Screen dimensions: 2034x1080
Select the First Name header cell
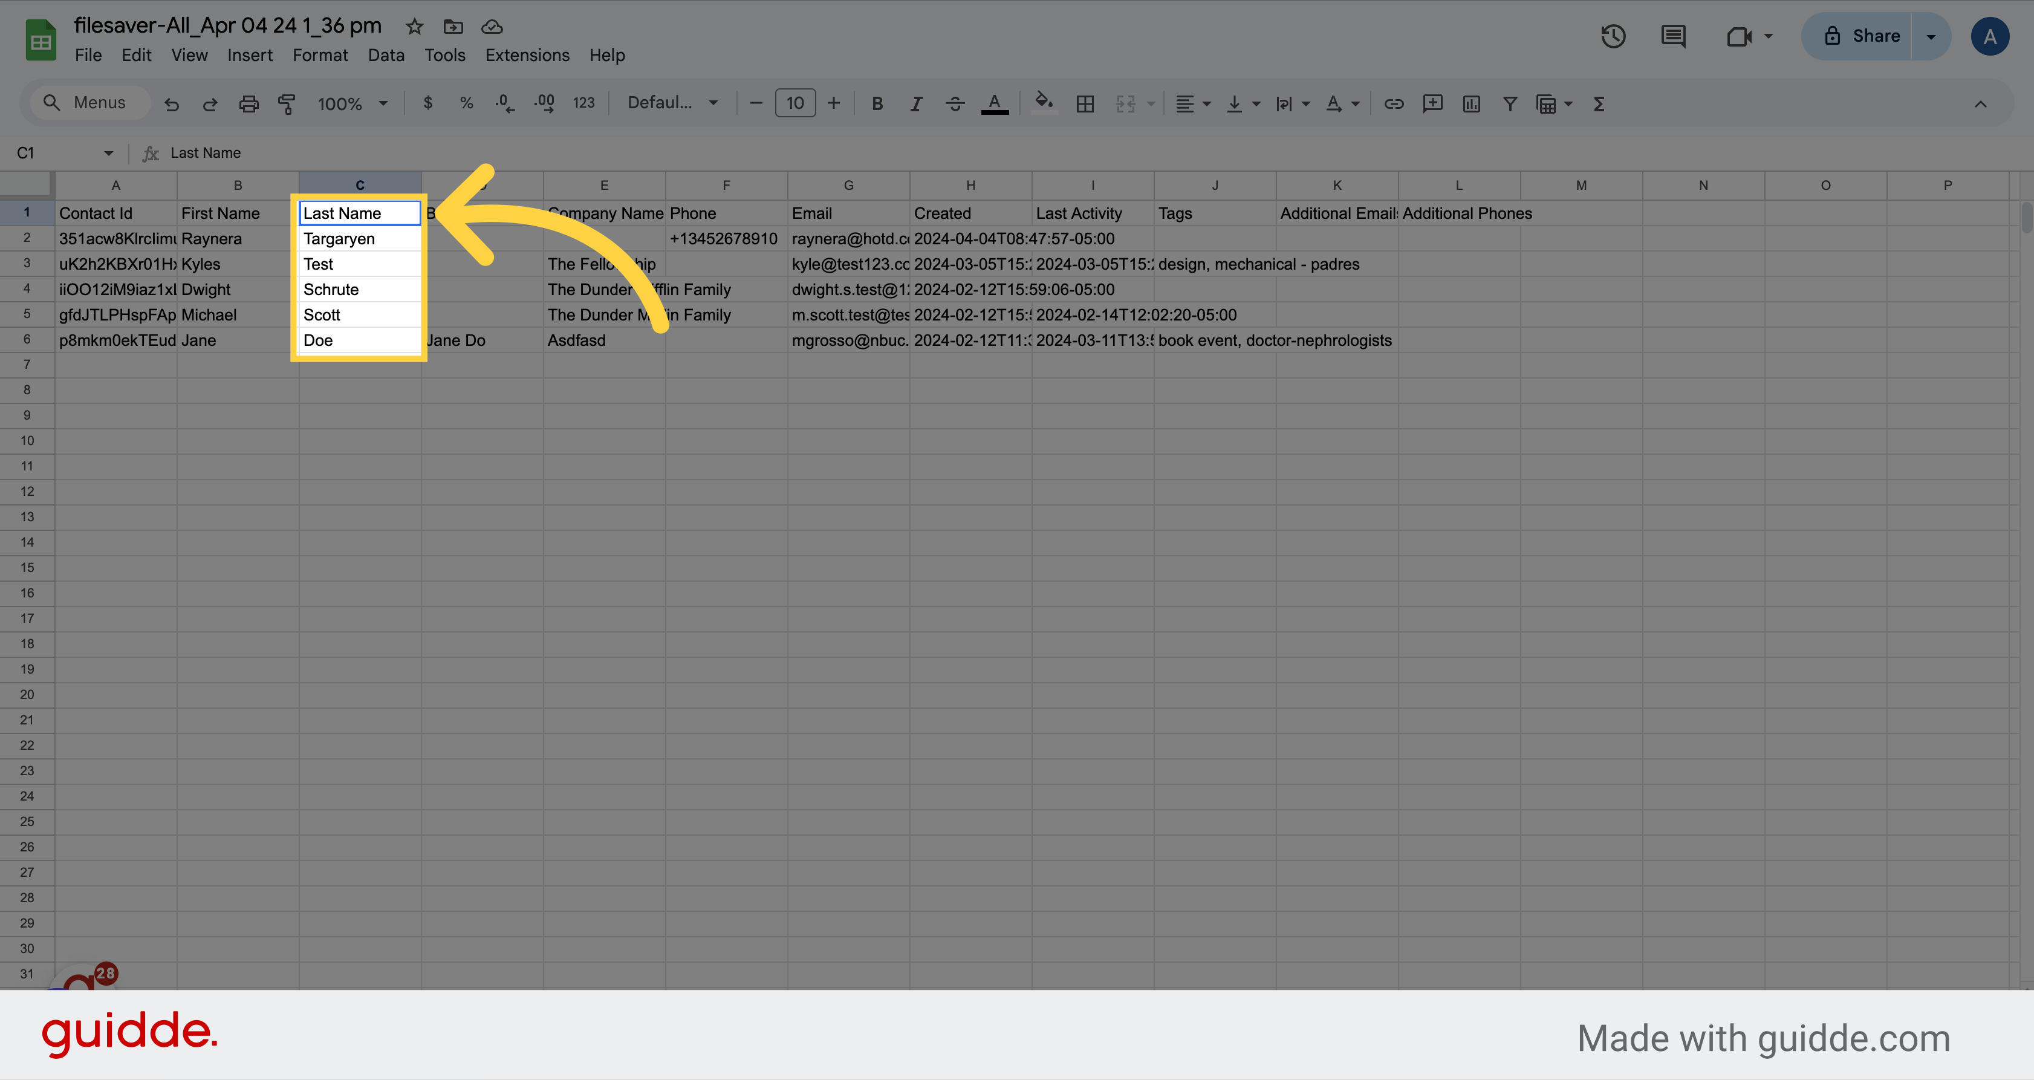pyautogui.click(x=238, y=213)
